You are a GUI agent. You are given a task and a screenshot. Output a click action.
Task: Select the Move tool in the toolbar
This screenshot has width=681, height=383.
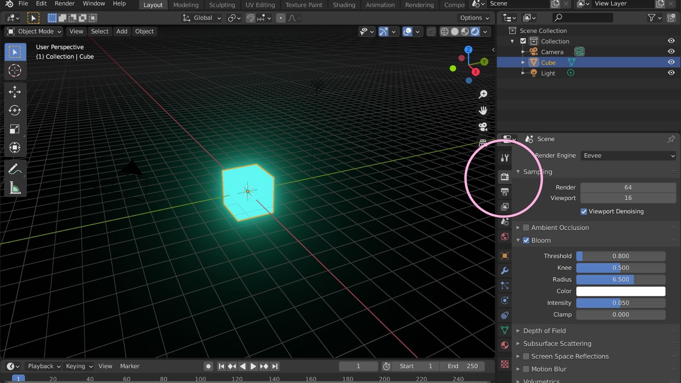[x=15, y=92]
